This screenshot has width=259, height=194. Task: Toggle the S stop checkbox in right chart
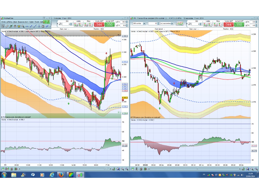[246, 22]
